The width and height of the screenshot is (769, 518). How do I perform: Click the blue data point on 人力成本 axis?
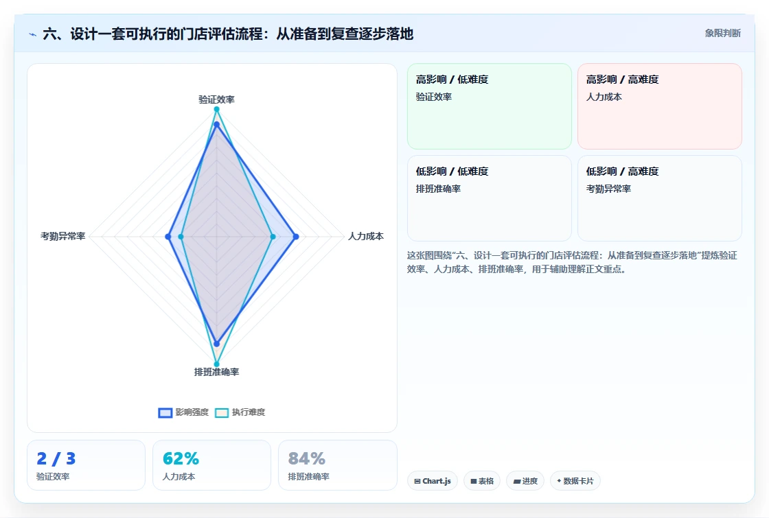pos(296,237)
